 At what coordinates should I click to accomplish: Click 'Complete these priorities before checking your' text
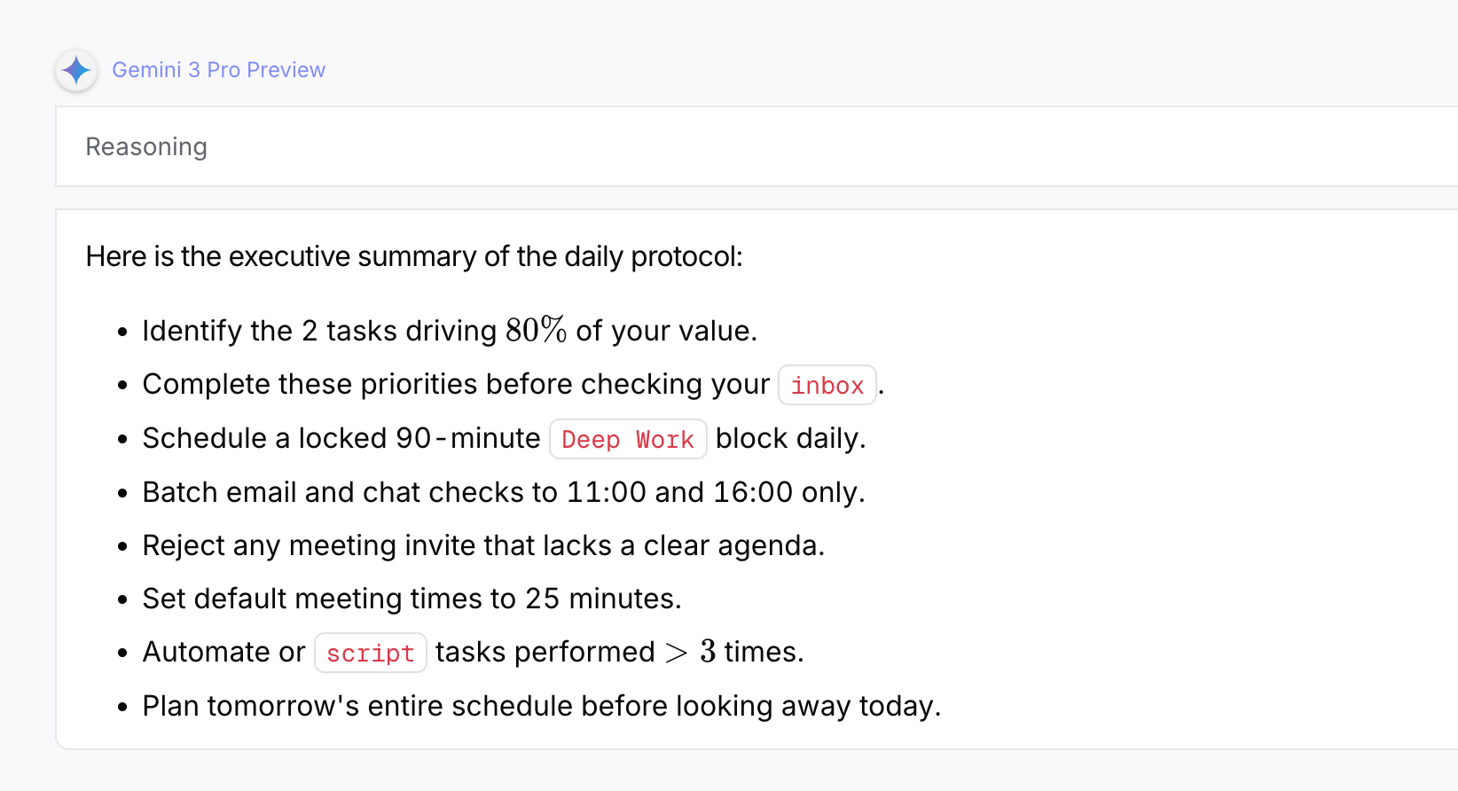[x=456, y=384]
